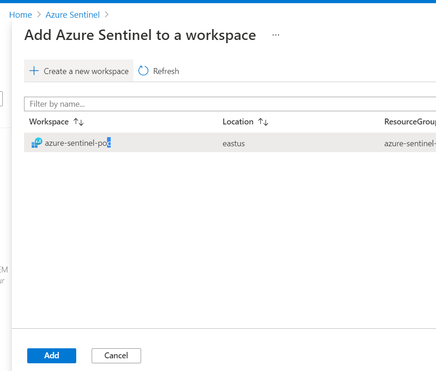Screen dimensions: 436x371
Task: Click sort arrows next to Location header
Action: pyautogui.click(x=263, y=122)
